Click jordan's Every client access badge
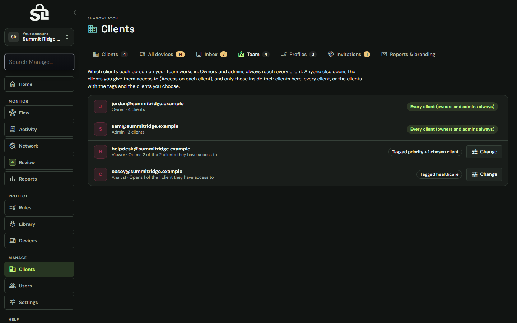Viewport: 517px width, 323px height. pos(452,107)
